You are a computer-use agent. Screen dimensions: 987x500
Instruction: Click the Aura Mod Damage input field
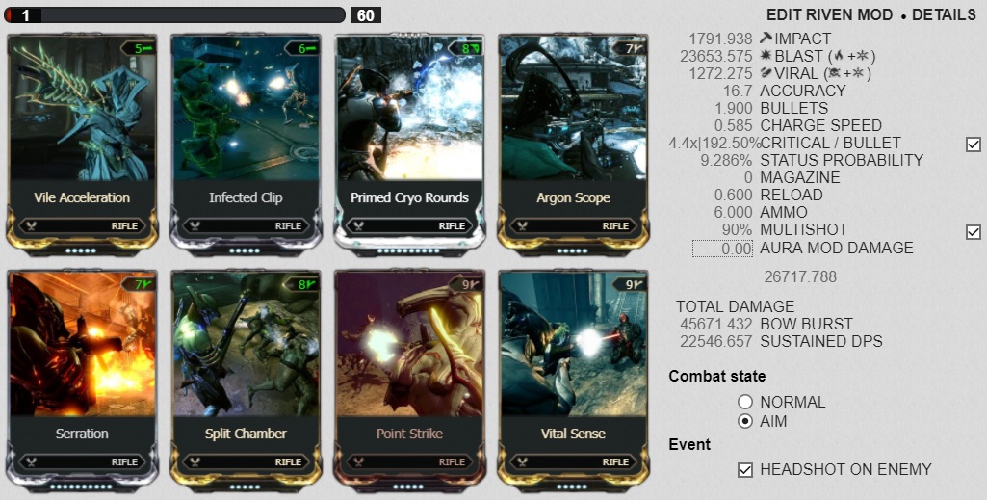point(722,249)
